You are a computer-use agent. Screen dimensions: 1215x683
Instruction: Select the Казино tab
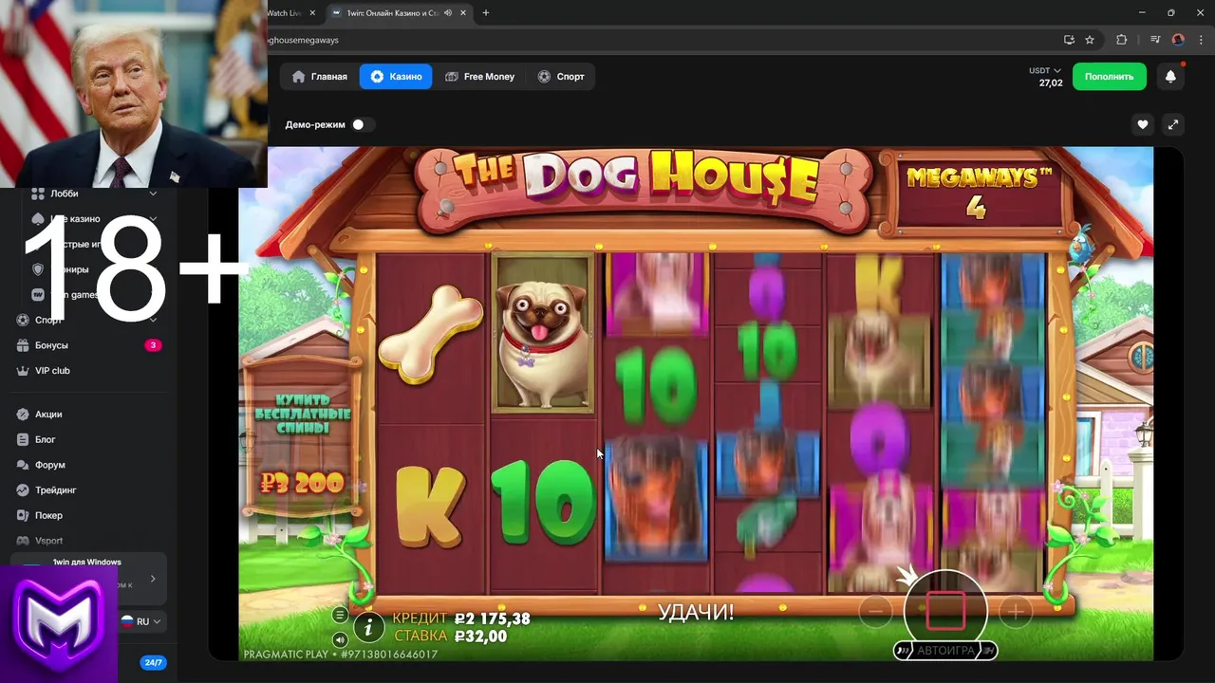point(396,77)
